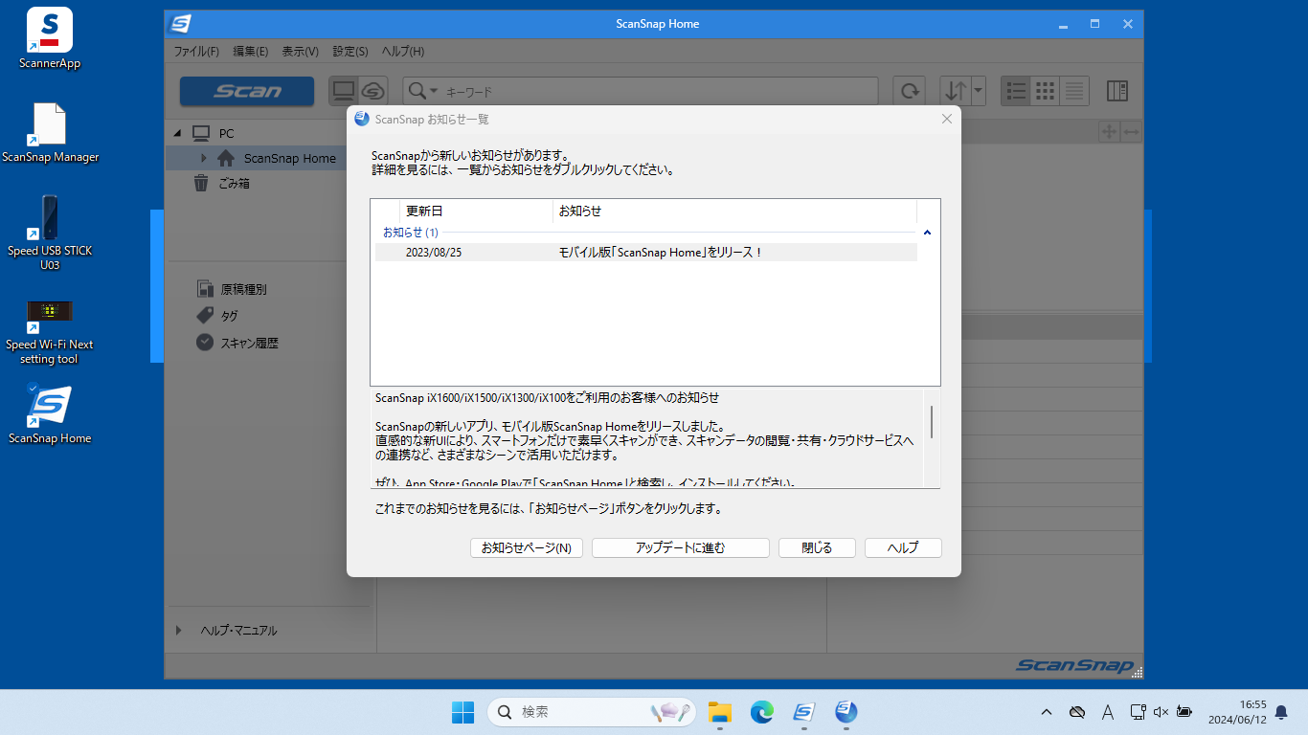Screen dimensions: 1308x735
Task: Click the sort order arrows icon
Action: (x=956, y=91)
